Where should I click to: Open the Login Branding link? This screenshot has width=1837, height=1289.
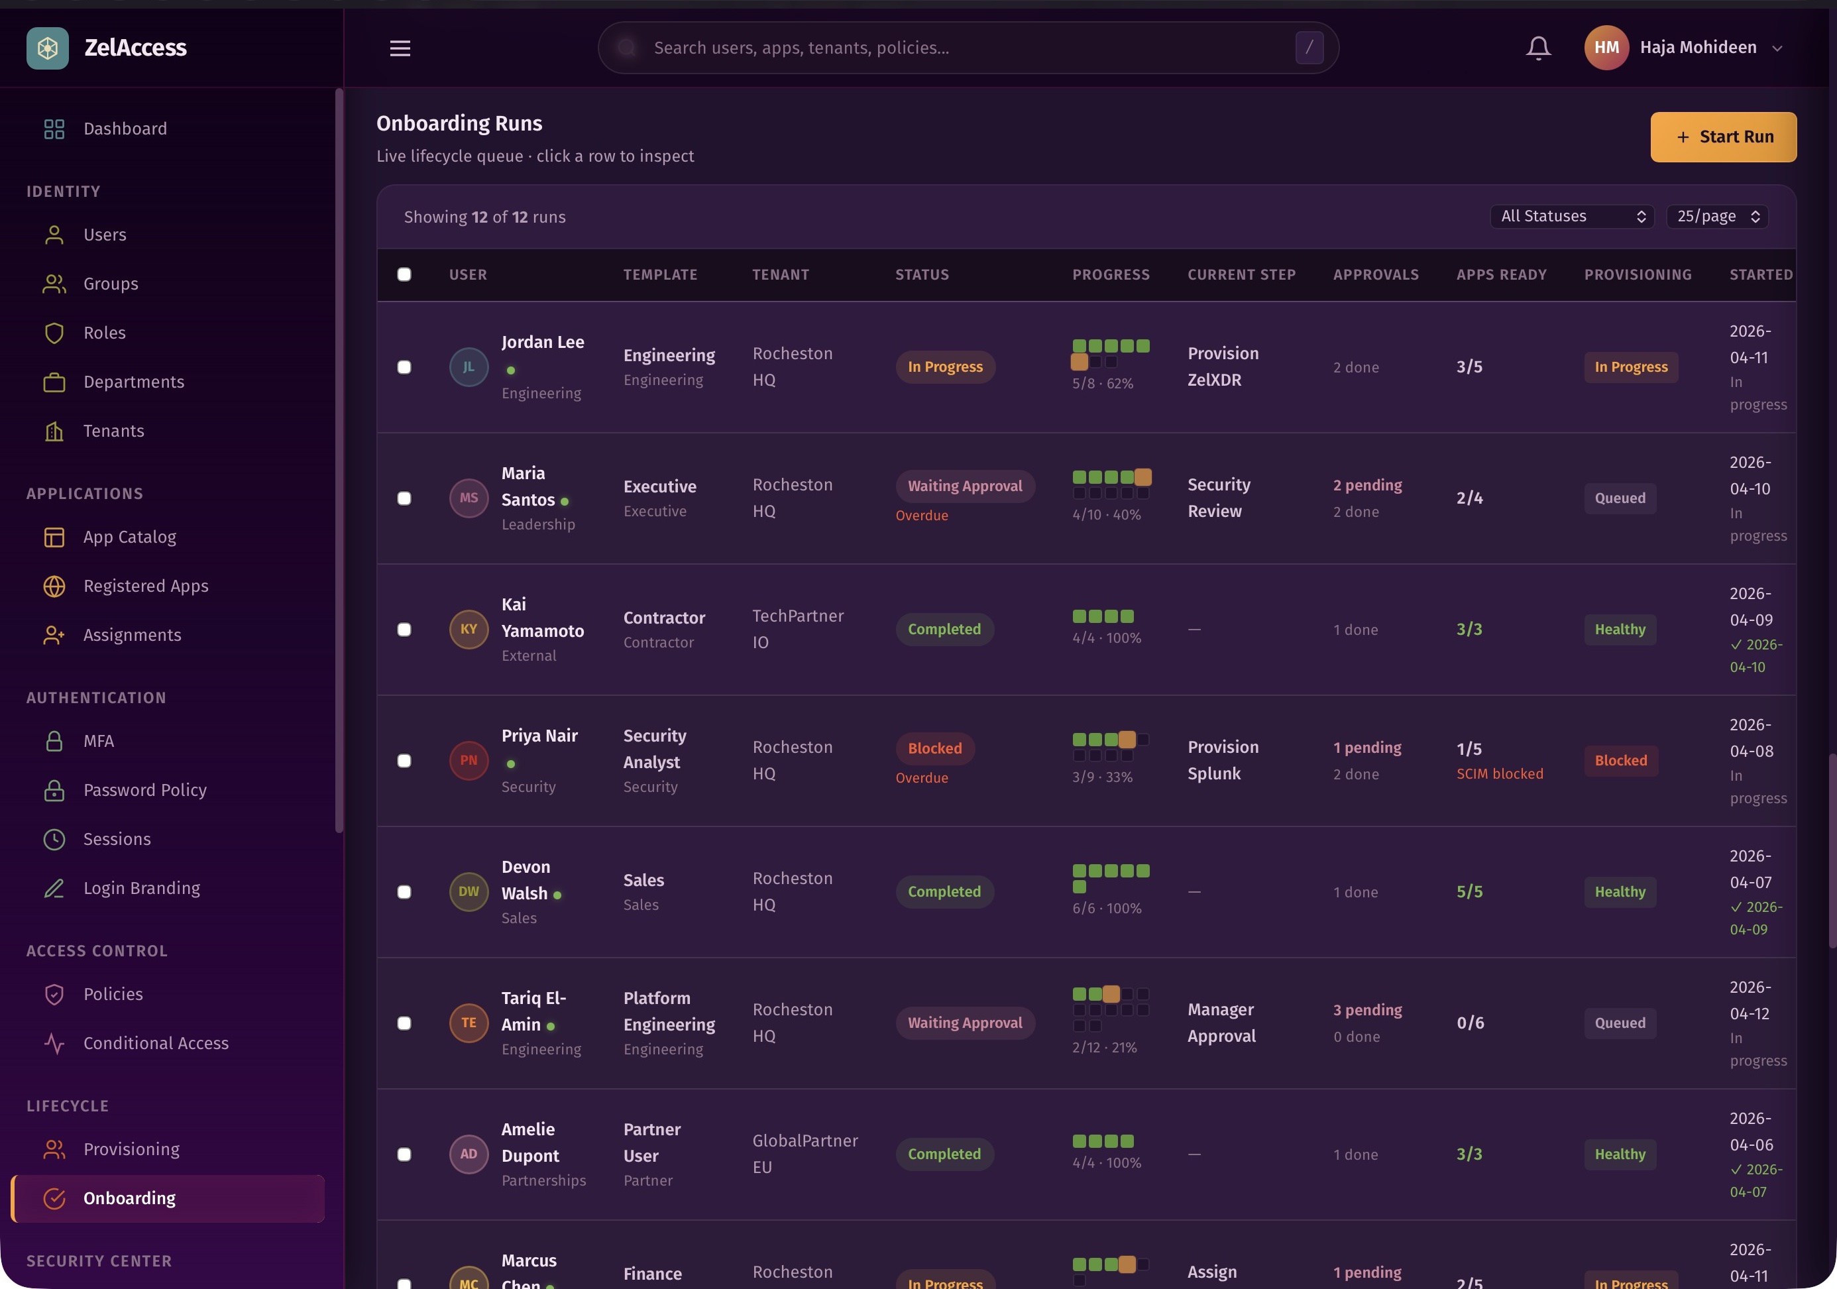click(142, 888)
